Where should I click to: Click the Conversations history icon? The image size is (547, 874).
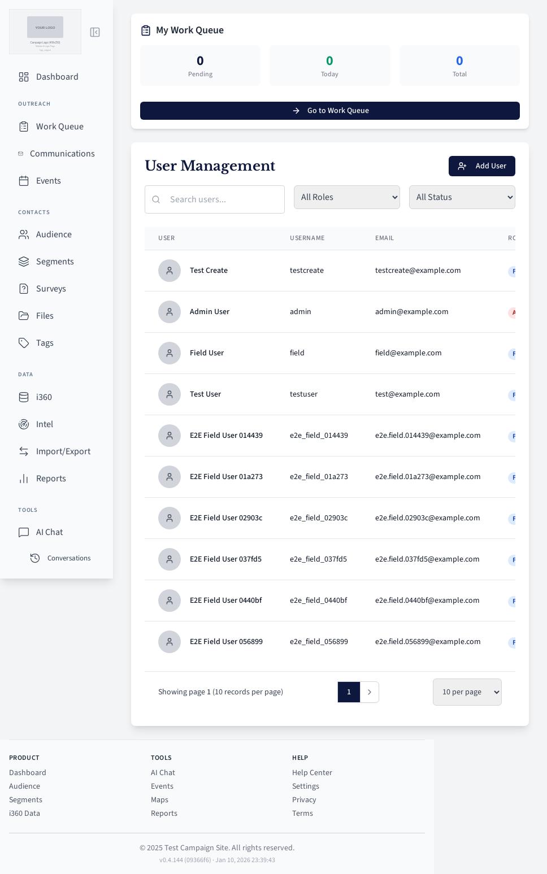coord(35,558)
